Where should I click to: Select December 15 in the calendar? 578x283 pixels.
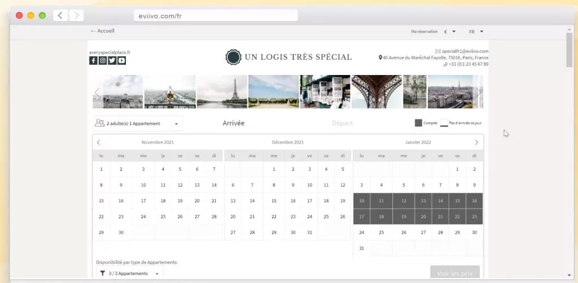274,201
